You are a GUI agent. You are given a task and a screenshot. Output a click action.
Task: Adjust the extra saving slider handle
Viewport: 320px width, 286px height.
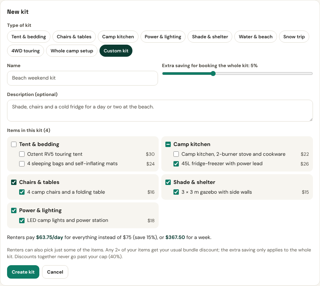[x=213, y=74]
